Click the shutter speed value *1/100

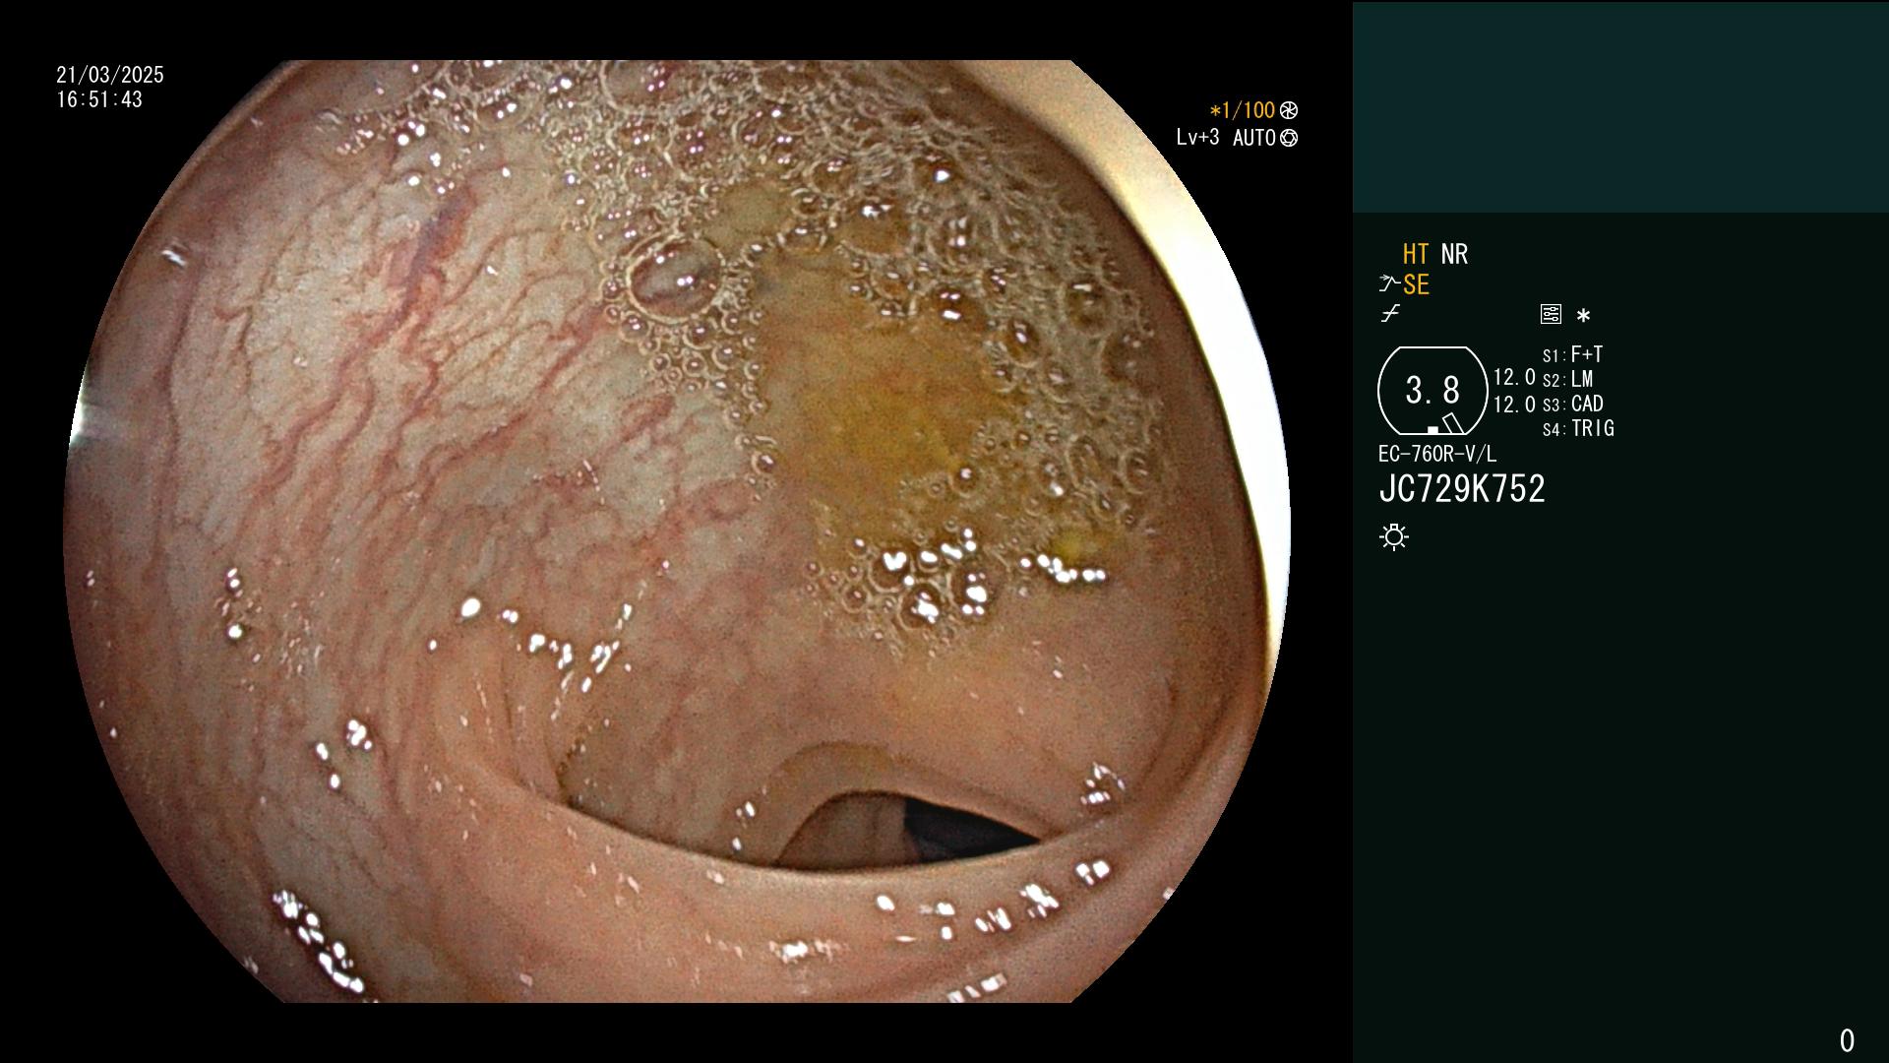[x=1242, y=110]
